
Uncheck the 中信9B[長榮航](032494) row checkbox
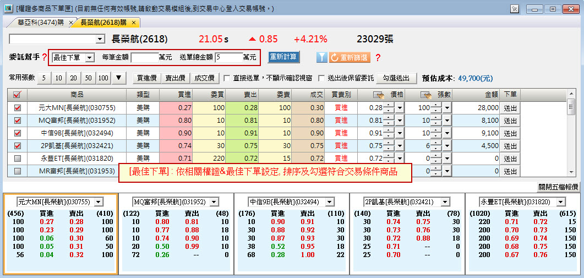(17, 133)
